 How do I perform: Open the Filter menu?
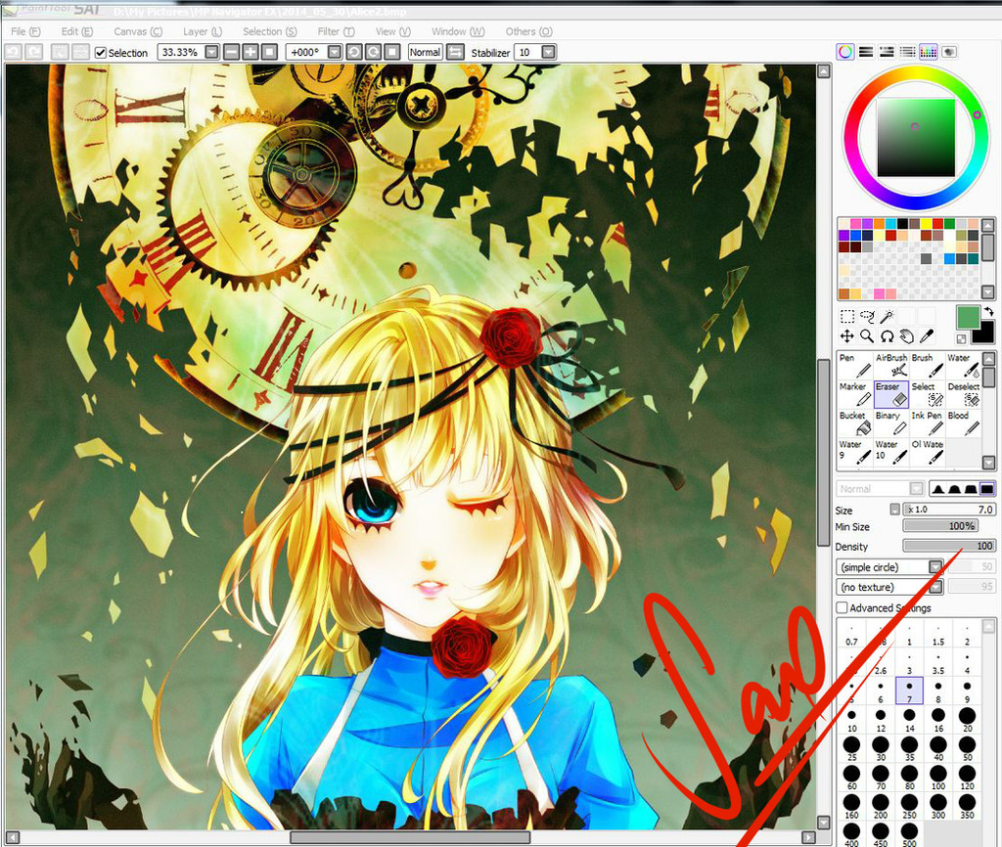tap(336, 31)
